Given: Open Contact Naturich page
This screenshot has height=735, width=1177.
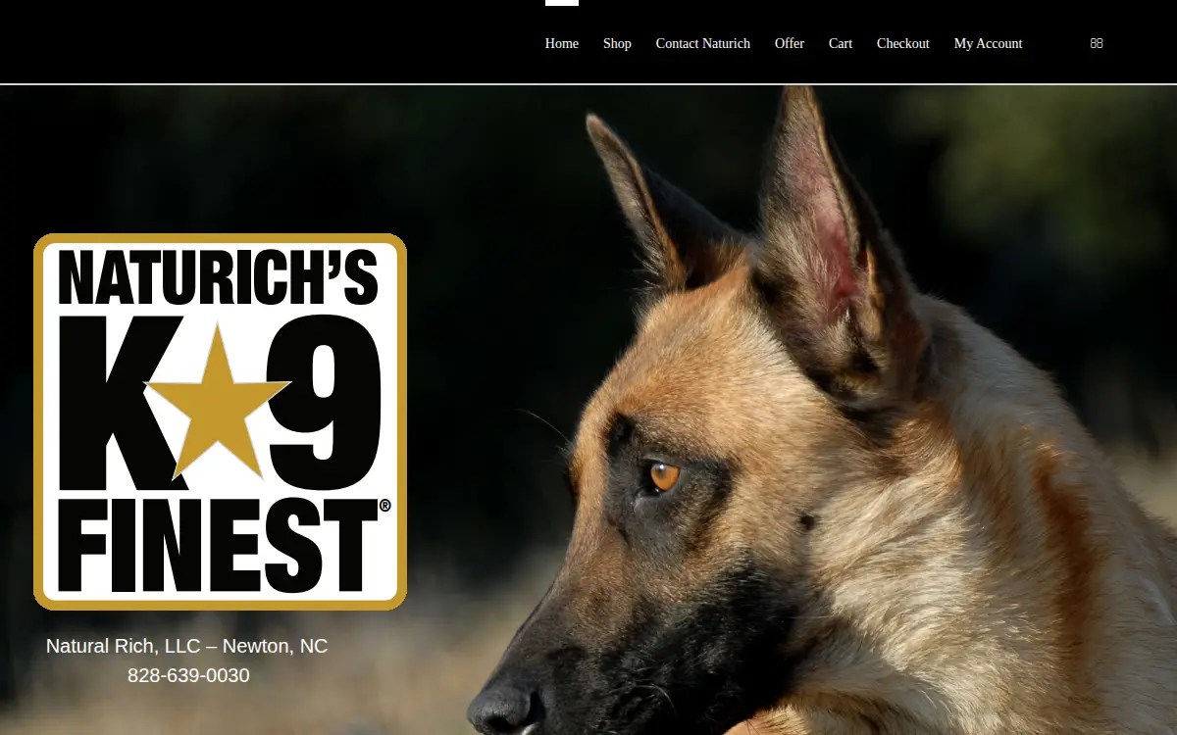Looking at the screenshot, I should (x=703, y=43).
